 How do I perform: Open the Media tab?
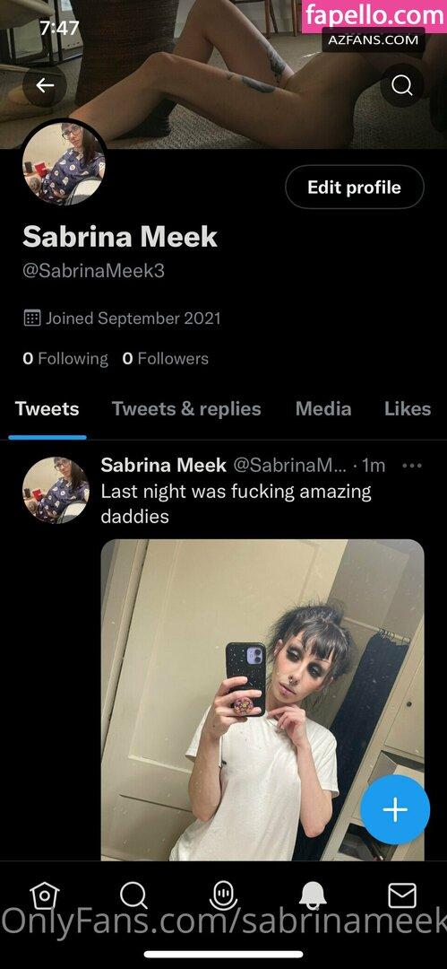(x=323, y=408)
